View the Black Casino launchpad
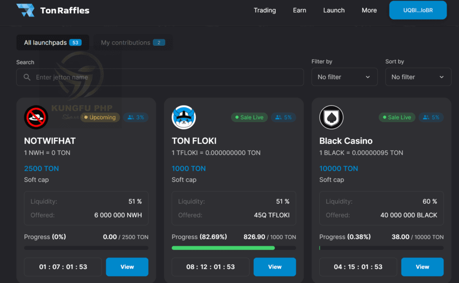 click(422, 266)
